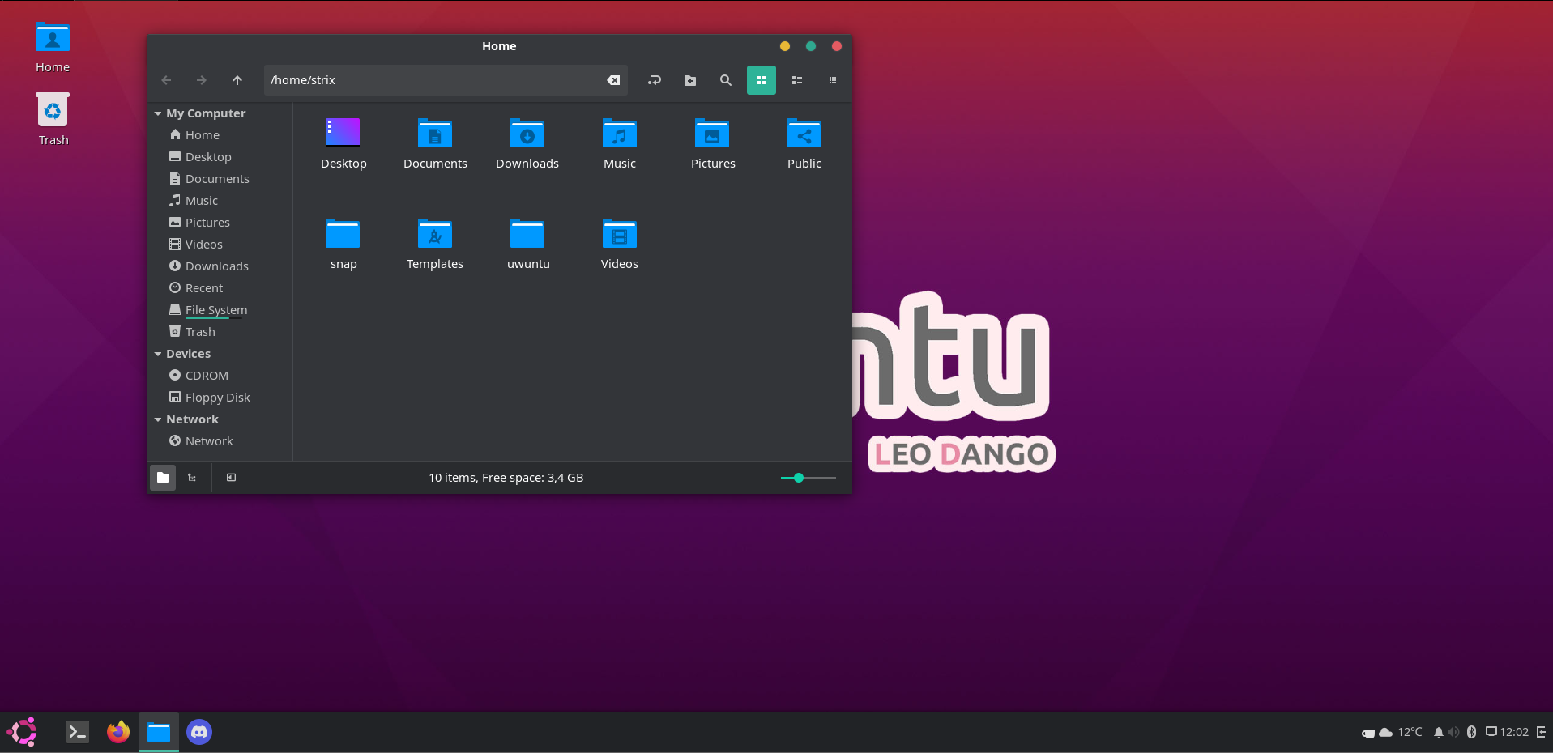Switch to list view
Image resolution: width=1553 pixels, height=753 pixels.
click(796, 80)
